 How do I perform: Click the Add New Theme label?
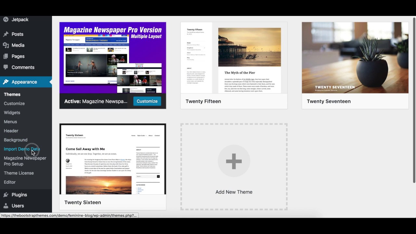[x=234, y=192]
